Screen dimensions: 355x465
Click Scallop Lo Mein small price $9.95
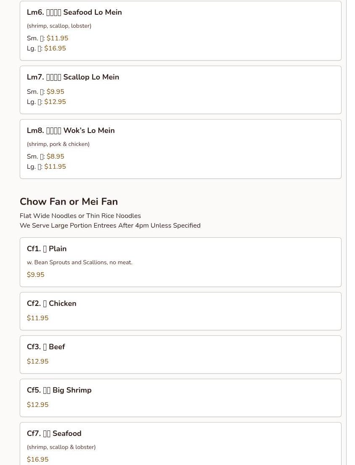(56, 92)
